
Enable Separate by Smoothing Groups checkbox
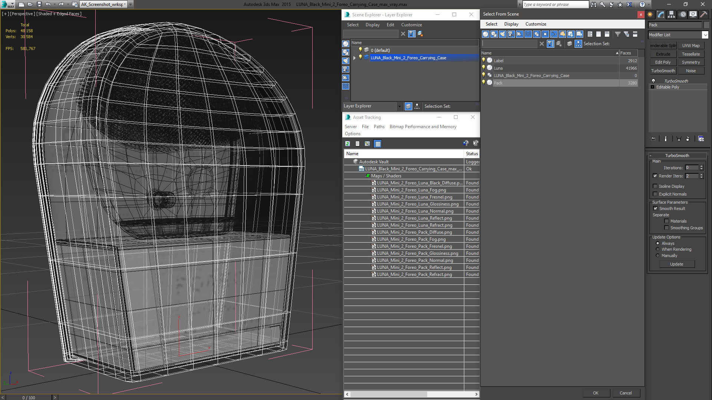pos(666,228)
